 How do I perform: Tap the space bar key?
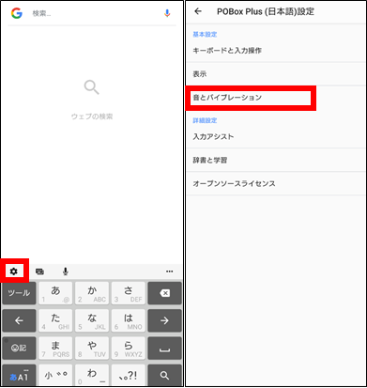(x=164, y=349)
